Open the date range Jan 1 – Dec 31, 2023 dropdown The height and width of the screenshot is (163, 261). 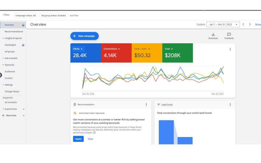[223, 24]
